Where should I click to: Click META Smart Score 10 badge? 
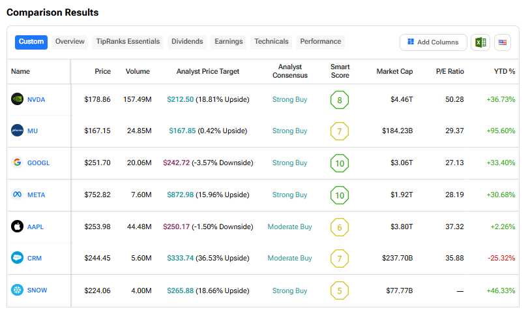[x=340, y=195]
